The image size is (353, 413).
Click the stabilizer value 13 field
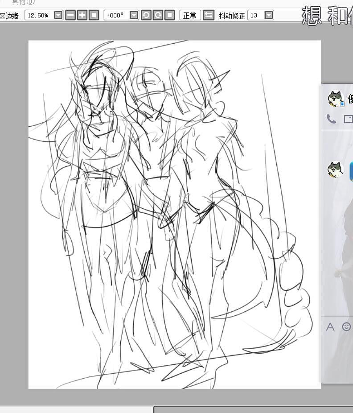(256, 15)
